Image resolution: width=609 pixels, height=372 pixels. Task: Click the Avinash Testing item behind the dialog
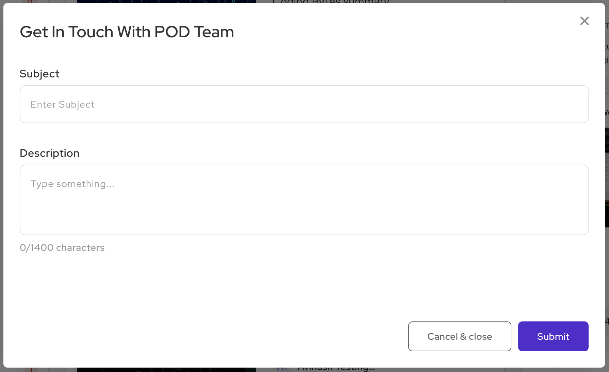tap(336, 369)
